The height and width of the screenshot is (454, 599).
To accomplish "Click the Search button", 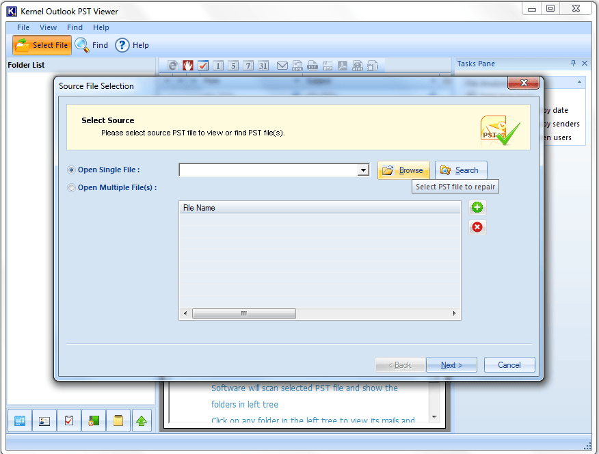I will coord(461,170).
